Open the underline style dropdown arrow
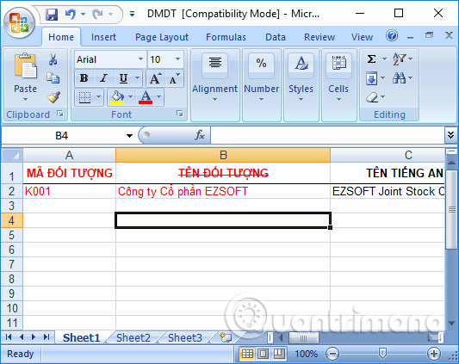 click(x=137, y=78)
